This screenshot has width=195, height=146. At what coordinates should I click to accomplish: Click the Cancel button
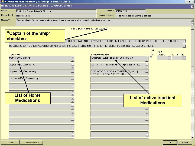185,142
